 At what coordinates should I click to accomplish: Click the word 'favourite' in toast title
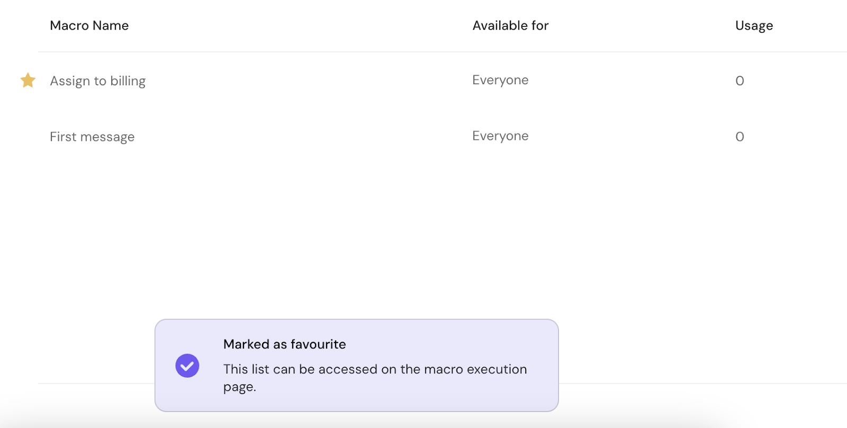[x=318, y=344]
